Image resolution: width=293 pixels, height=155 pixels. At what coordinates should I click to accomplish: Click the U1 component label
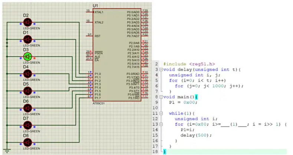pos(95,6)
